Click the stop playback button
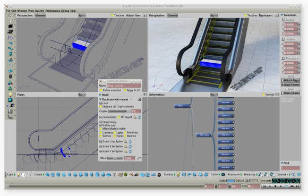The width and height of the screenshot is (308, 196). pos(275,186)
